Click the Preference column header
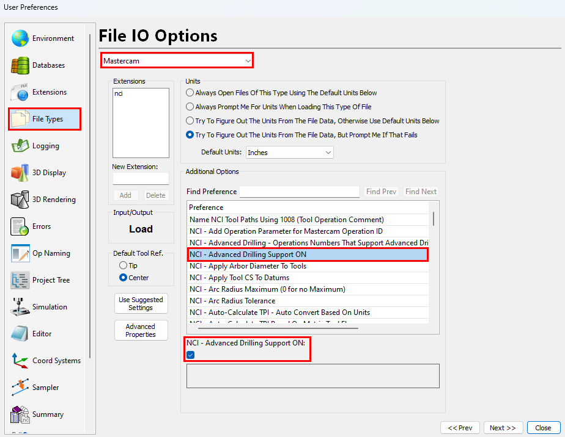The height and width of the screenshot is (437, 565). pos(308,208)
